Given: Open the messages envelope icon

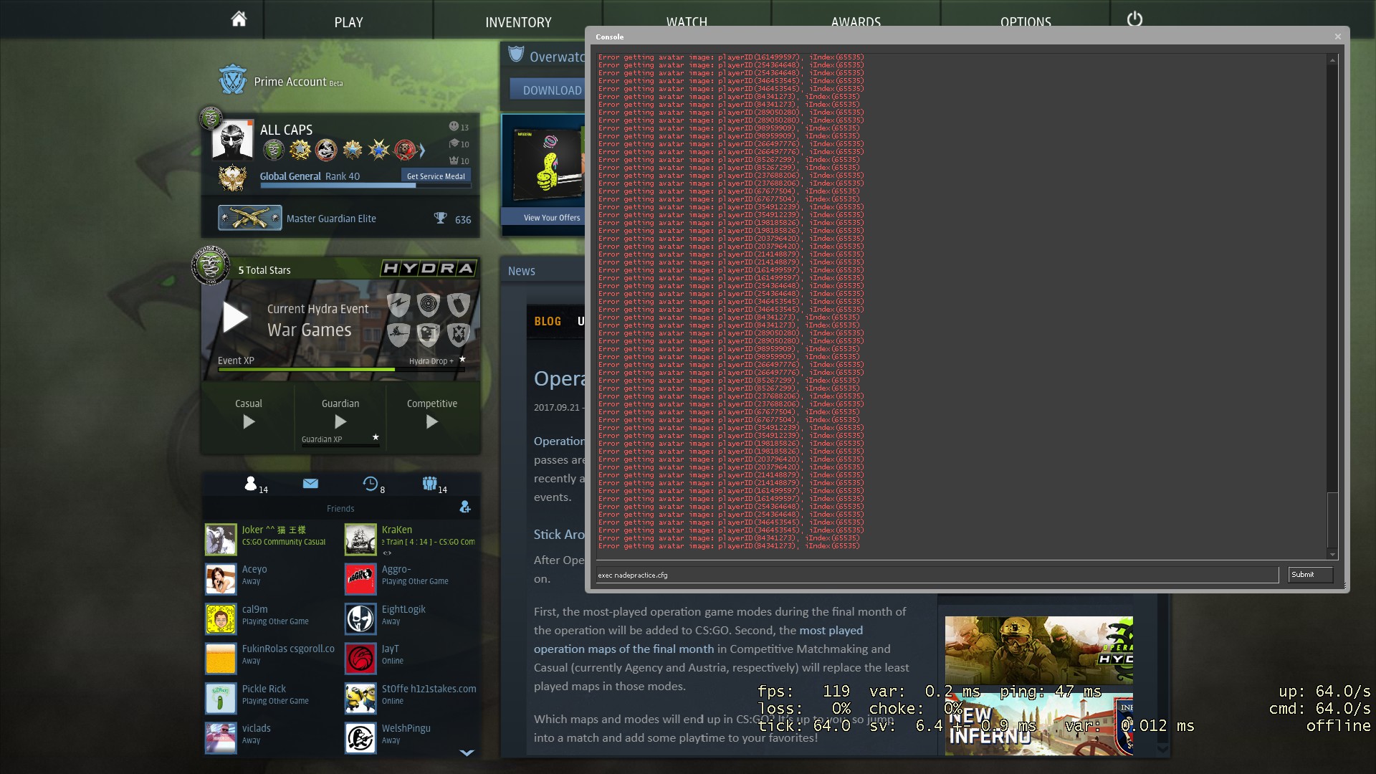Looking at the screenshot, I should (310, 484).
